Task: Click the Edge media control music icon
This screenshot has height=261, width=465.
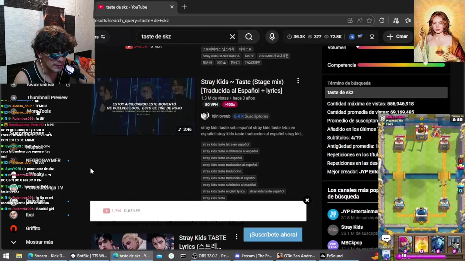Action: [396, 21]
